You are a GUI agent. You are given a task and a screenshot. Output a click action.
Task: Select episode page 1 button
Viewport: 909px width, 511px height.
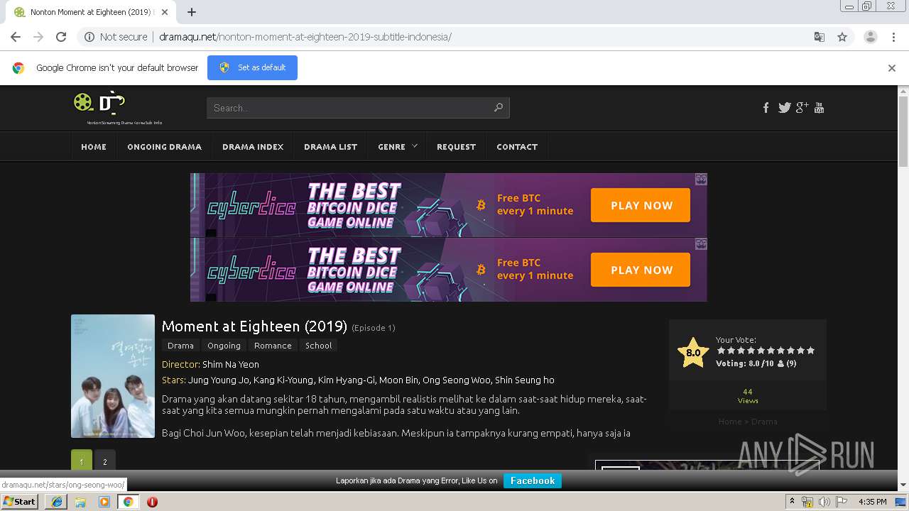pyautogui.click(x=81, y=461)
